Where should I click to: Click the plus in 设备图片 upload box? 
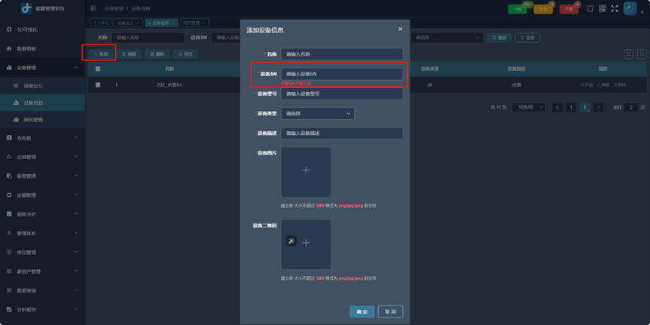click(x=306, y=170)
